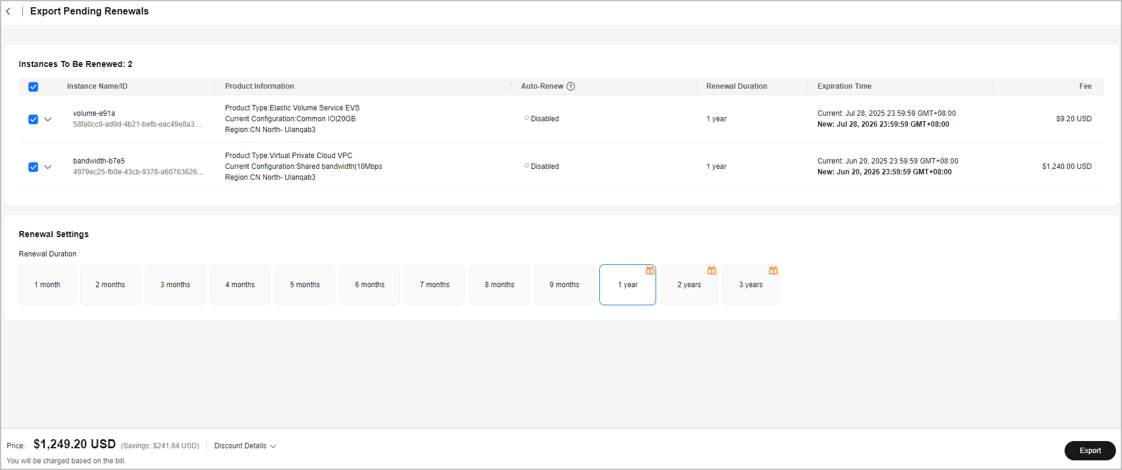Viewport: 1122px width, 470px height.
Task: Expand the bandwidth-b7e5 row details
Action: pos(48,167)
